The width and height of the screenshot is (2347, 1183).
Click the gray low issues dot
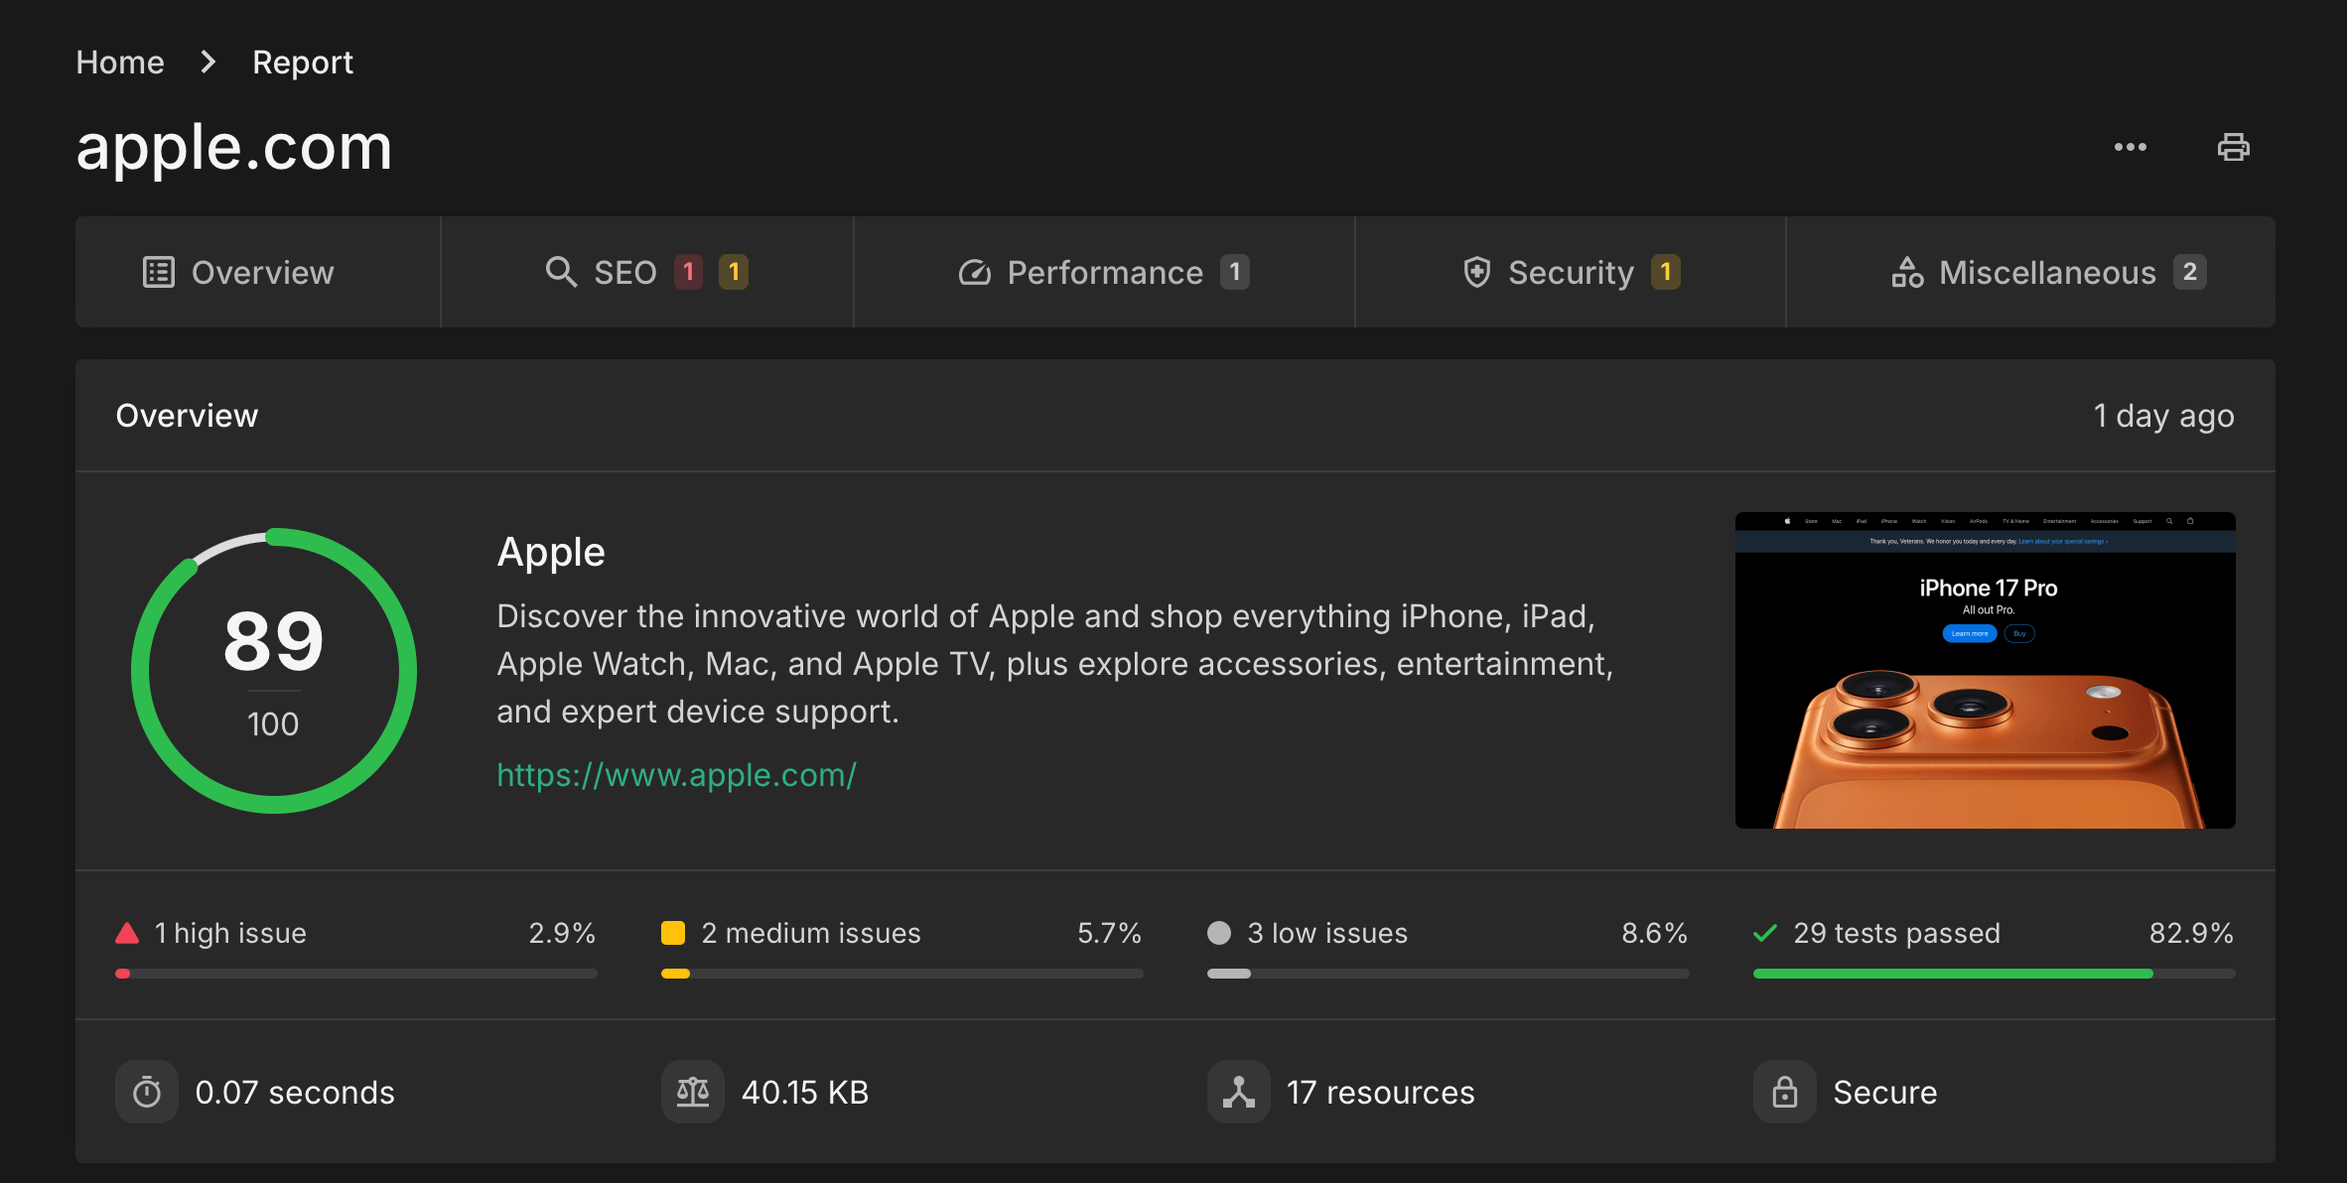1219,933
